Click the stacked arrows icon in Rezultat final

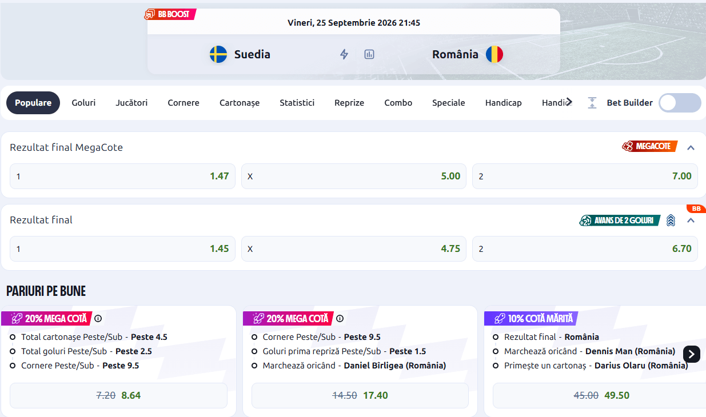671,220
